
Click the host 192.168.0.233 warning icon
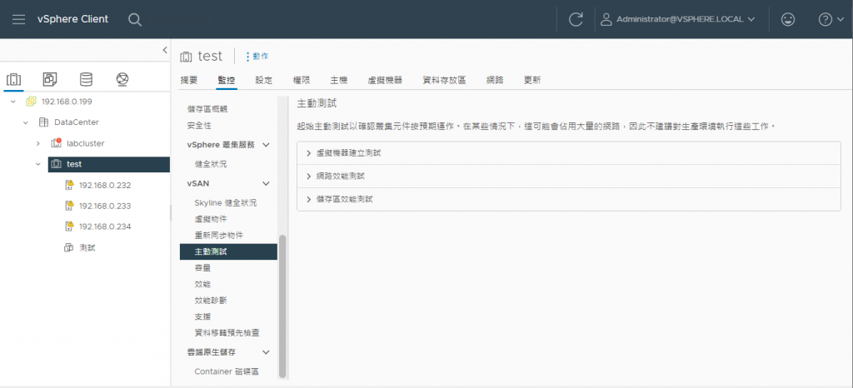[69, 206]
